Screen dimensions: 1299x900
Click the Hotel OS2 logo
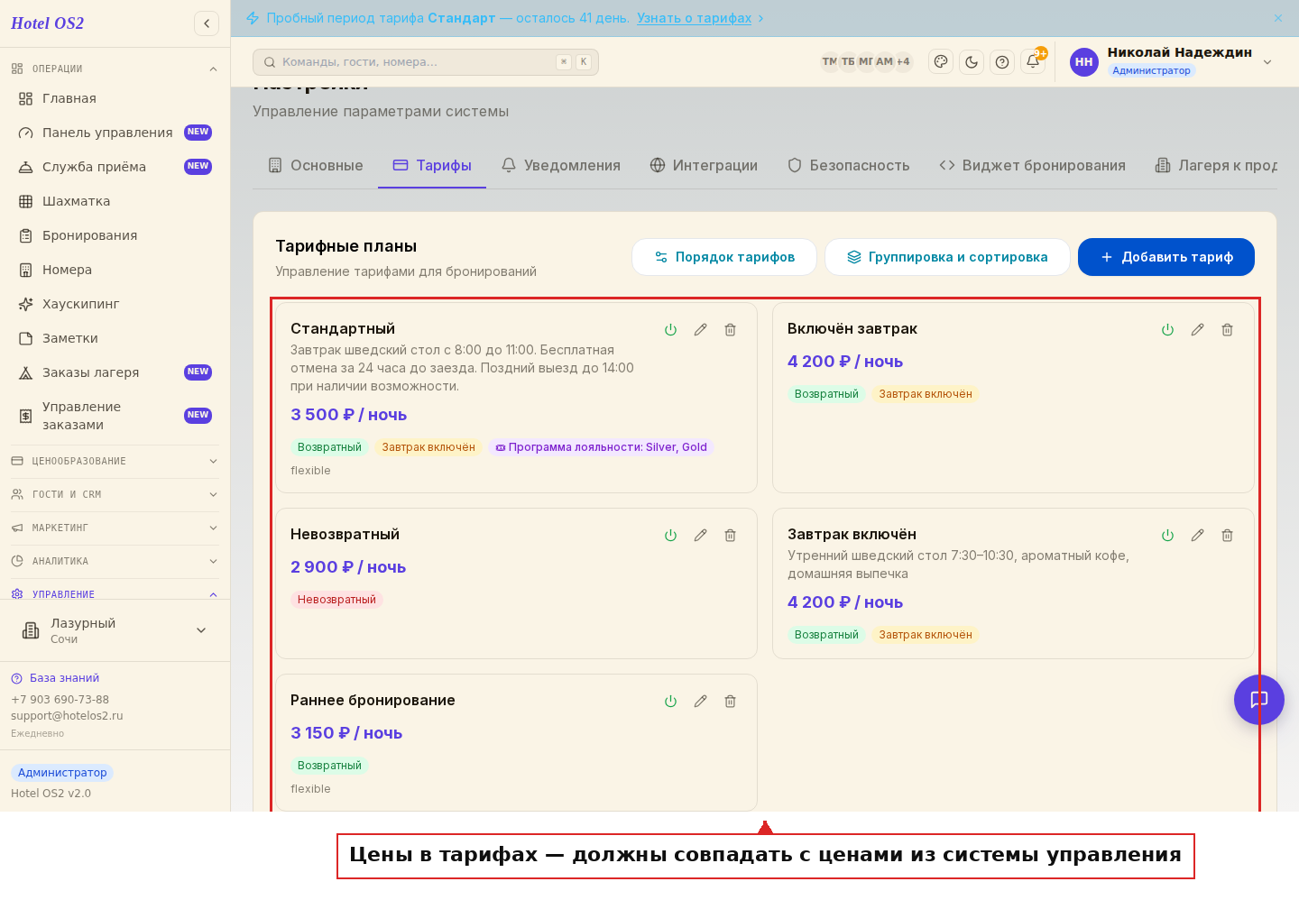point(47,23)
